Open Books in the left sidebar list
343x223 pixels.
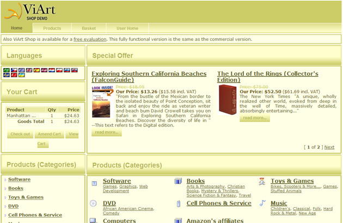[x=16, y=188]
